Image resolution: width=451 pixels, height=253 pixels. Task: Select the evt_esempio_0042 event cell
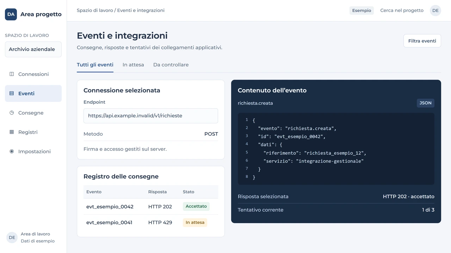point(110,207)
